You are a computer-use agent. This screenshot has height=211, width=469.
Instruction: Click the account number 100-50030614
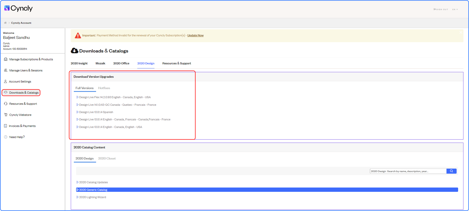(20, 49)
